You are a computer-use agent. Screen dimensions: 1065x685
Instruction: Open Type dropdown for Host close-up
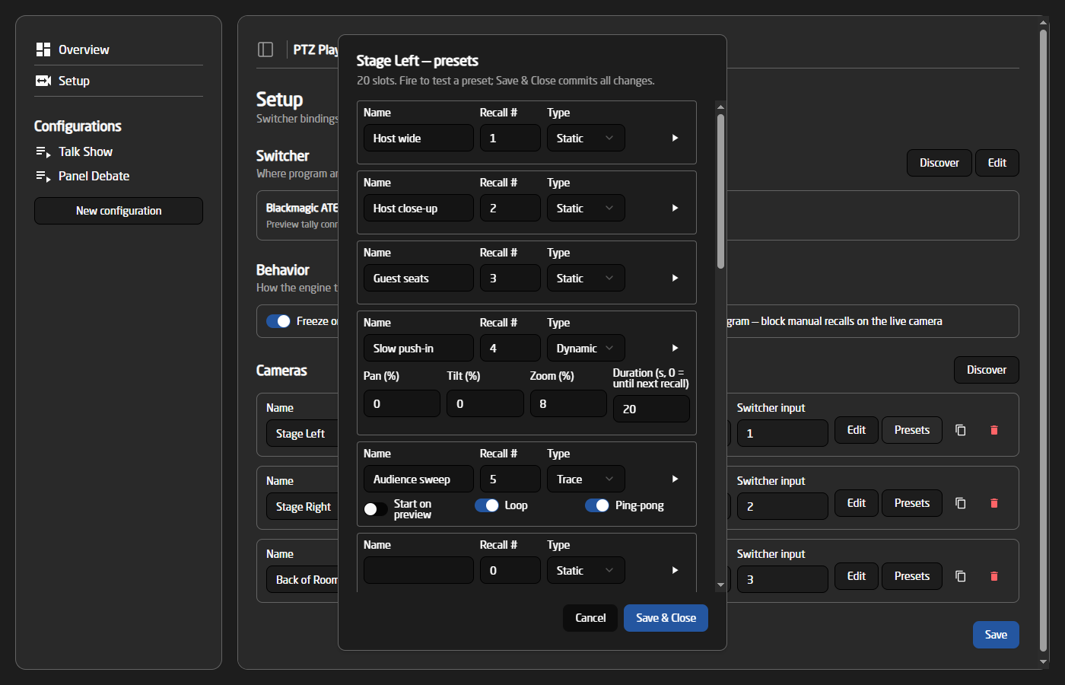[586, 208]
